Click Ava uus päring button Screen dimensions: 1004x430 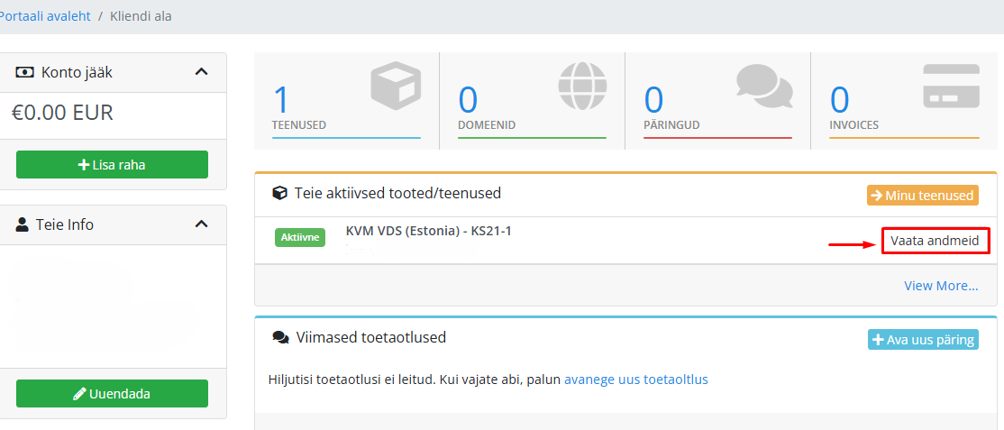coord(923,340)
